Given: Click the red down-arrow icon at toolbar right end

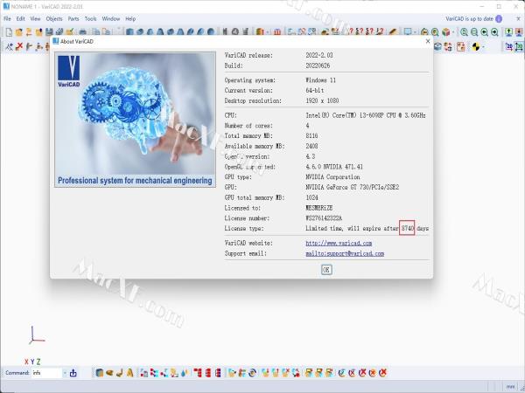Looking at the screenshot, I should coord(519,32).
